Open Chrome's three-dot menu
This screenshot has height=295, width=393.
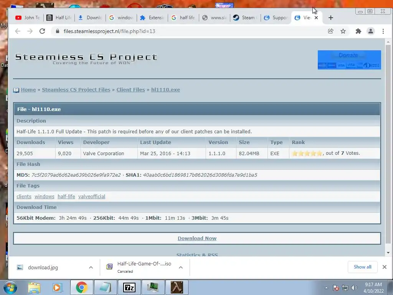[x=383, y=31]
